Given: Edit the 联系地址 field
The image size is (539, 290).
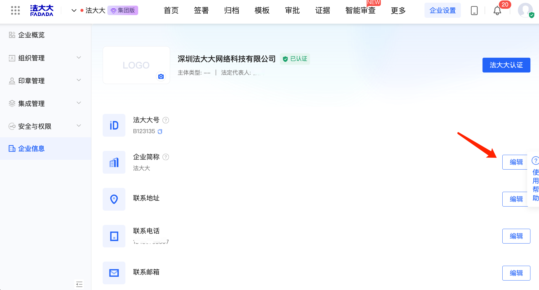Looking at the screenshot, I should [x=516, y=199].
